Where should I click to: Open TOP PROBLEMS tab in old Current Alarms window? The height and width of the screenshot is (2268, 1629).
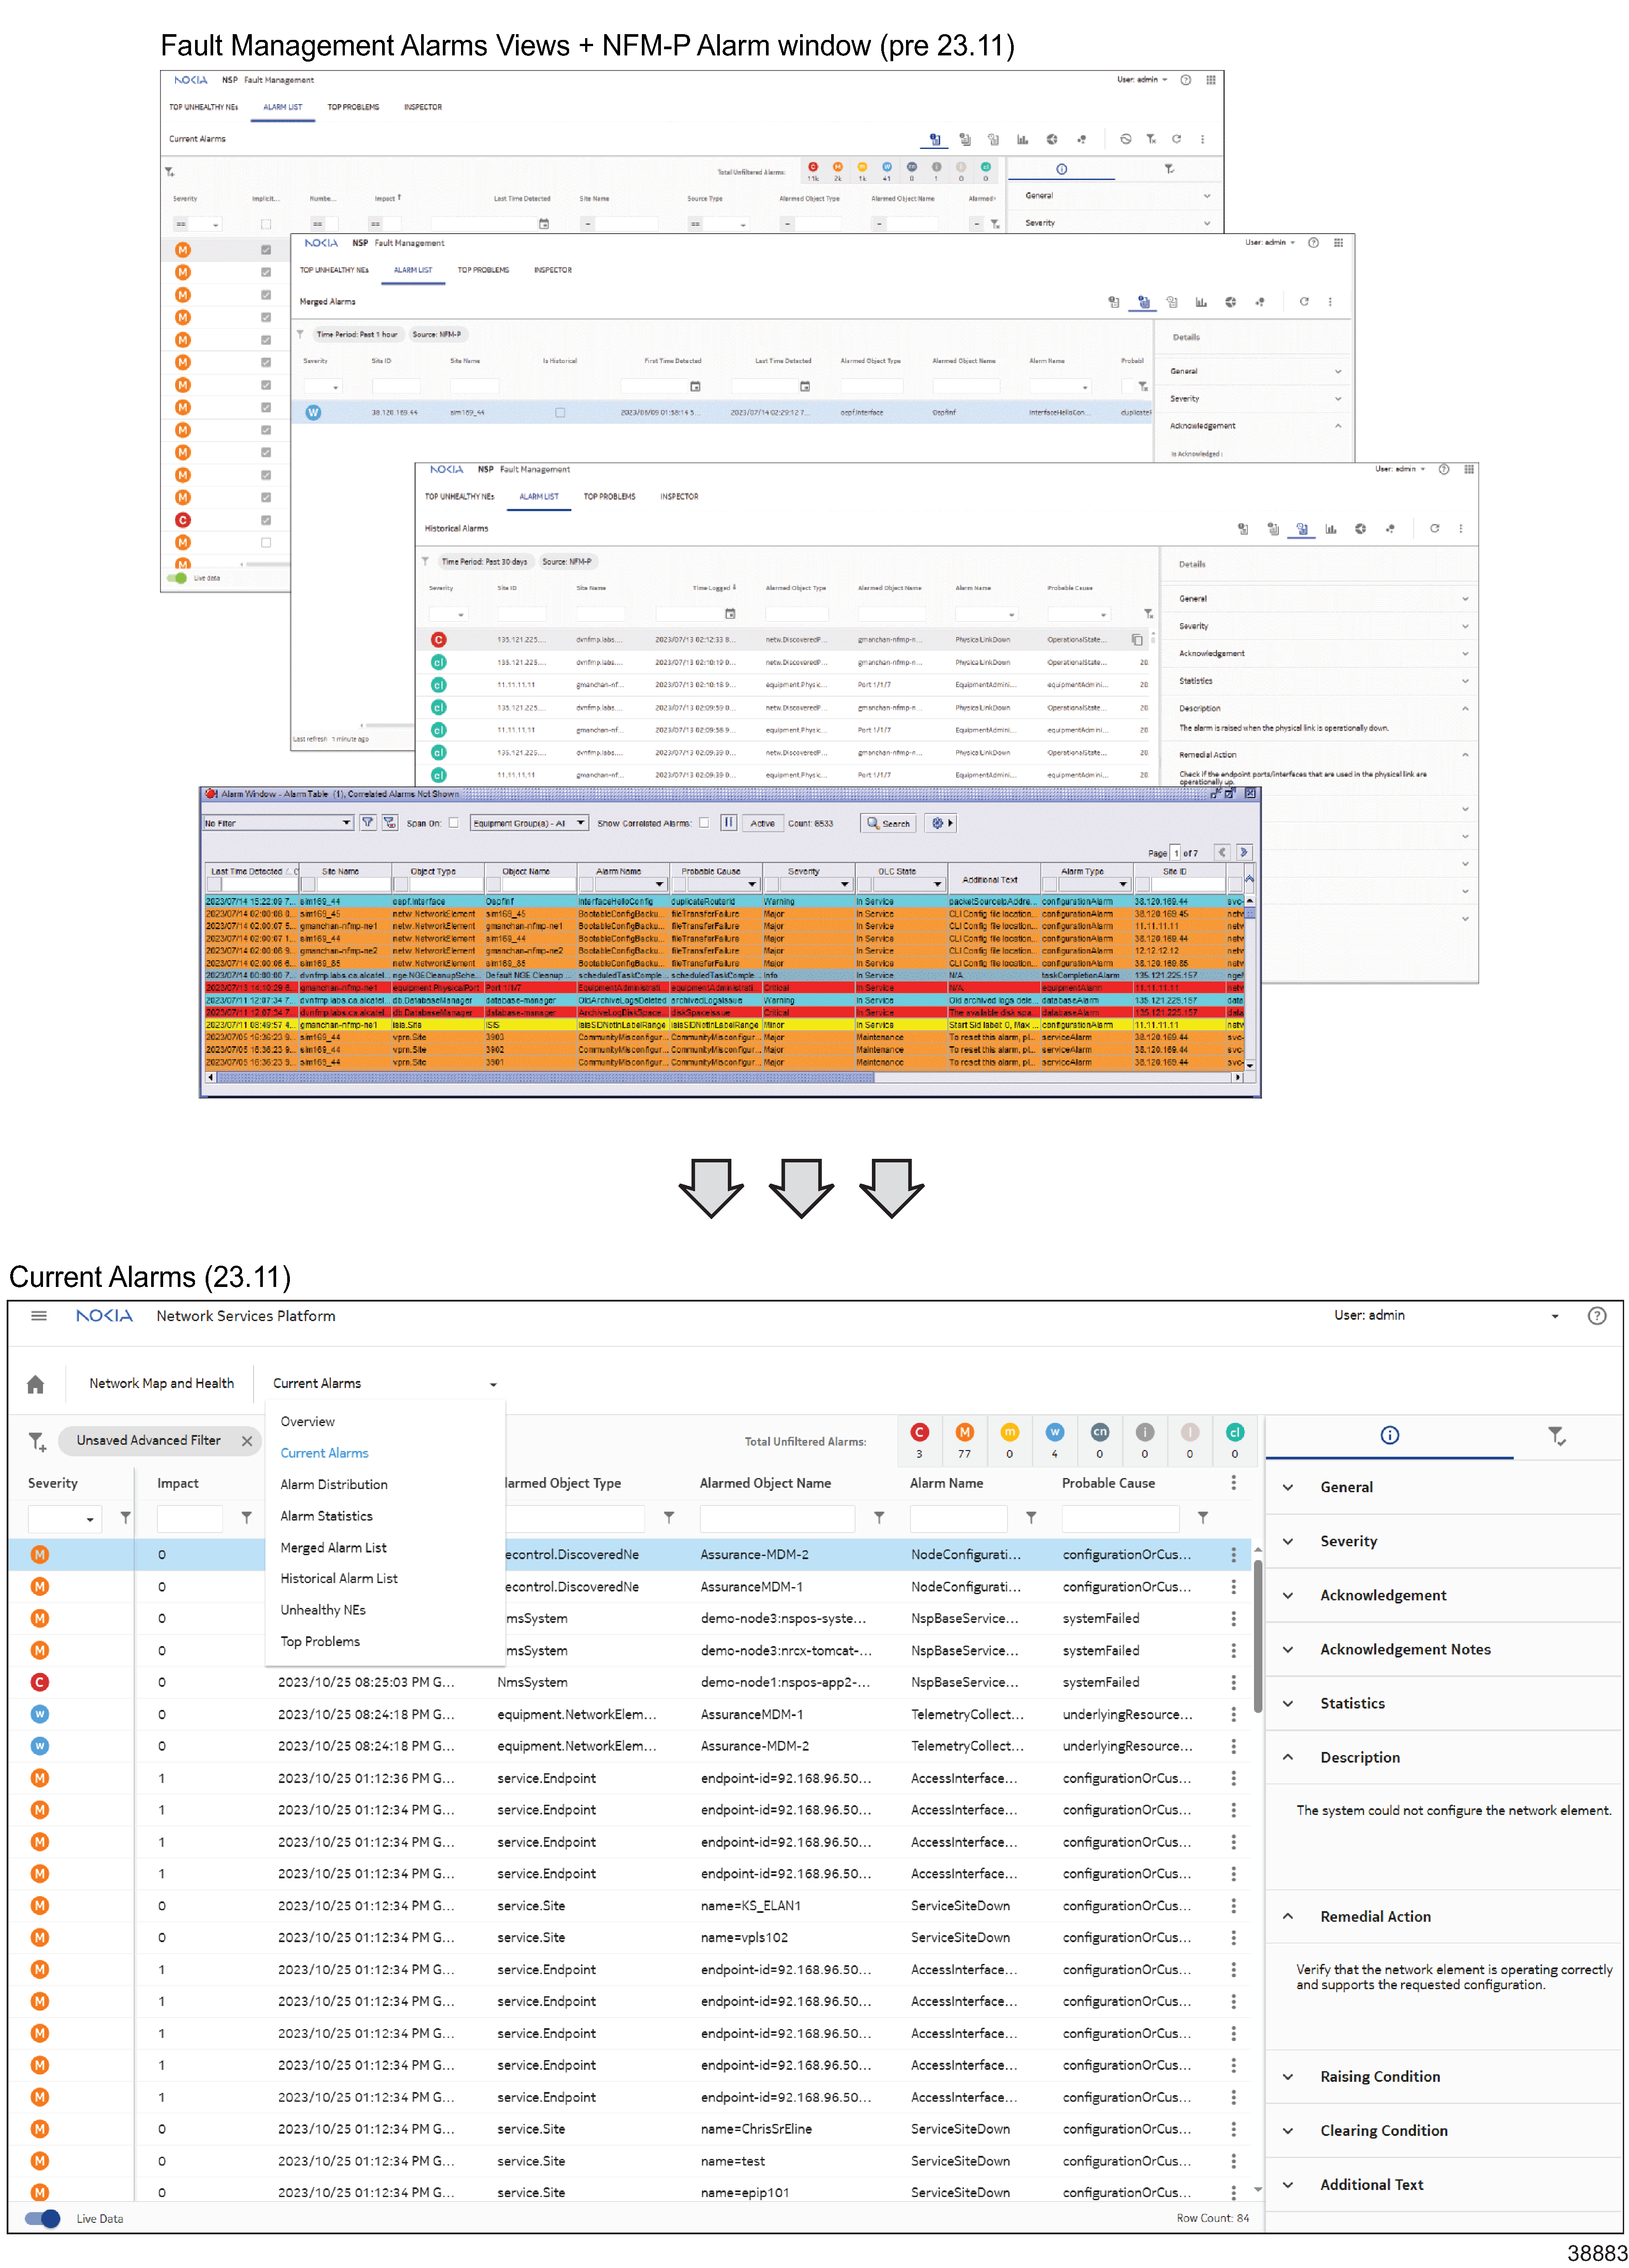[x=353, y=107]
